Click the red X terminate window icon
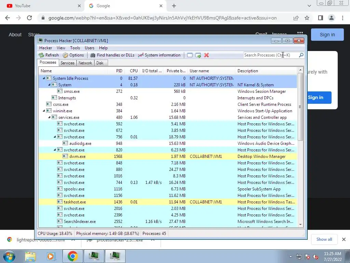The width and height of the screenshot is (350, 263). click(206, 55)
